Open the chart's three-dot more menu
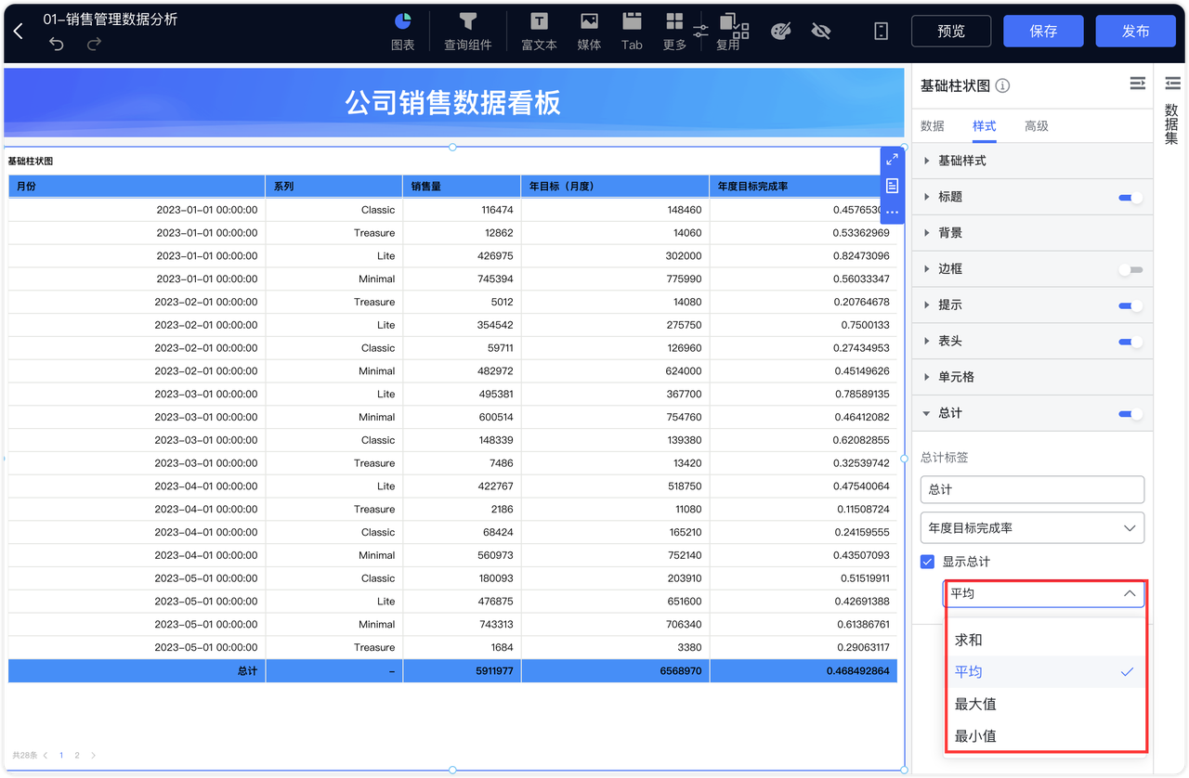Image resolution: width=1189 pixels, height=778 pixels. coord(892,213)
